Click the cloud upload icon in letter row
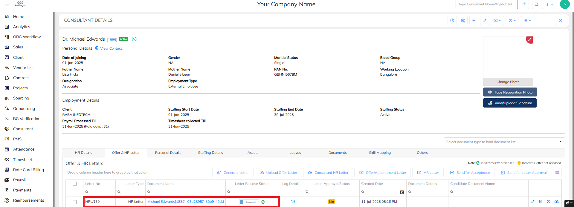This screenshot has width=574, height=207. [556, 202]
